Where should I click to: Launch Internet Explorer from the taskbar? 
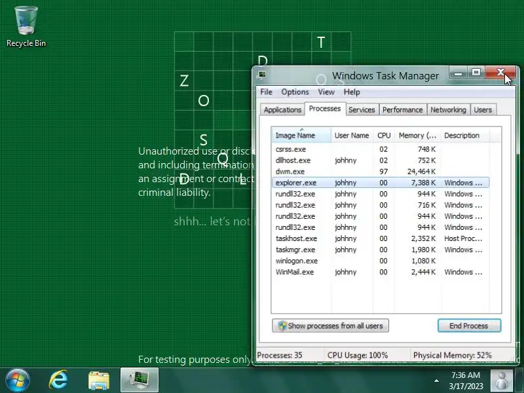(58, 381)
